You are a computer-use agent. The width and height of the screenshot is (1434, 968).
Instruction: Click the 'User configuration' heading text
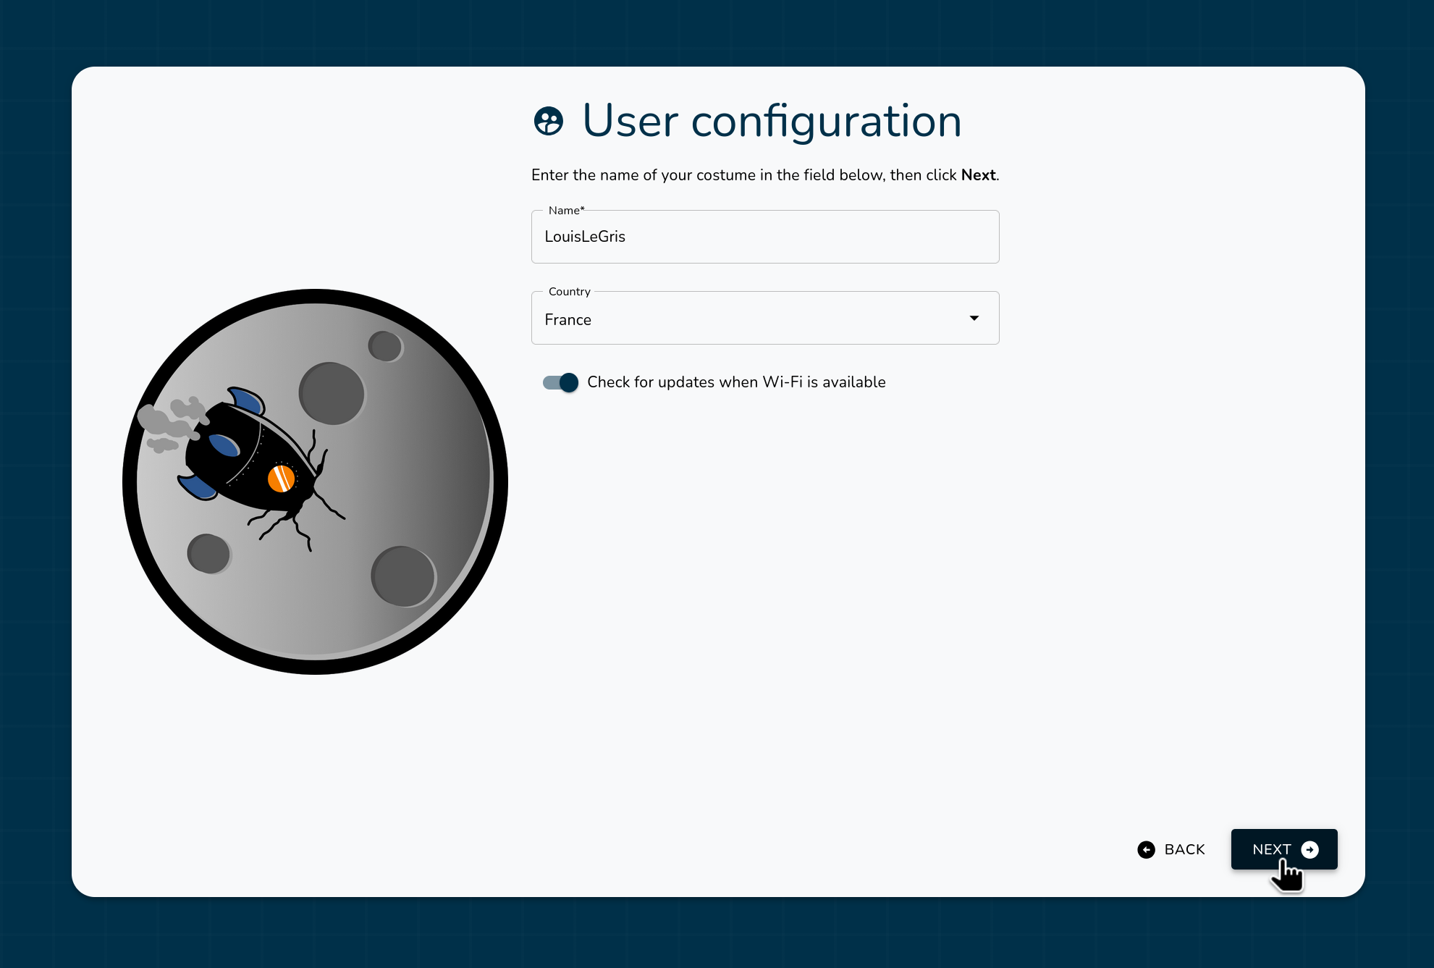(772, 121)
